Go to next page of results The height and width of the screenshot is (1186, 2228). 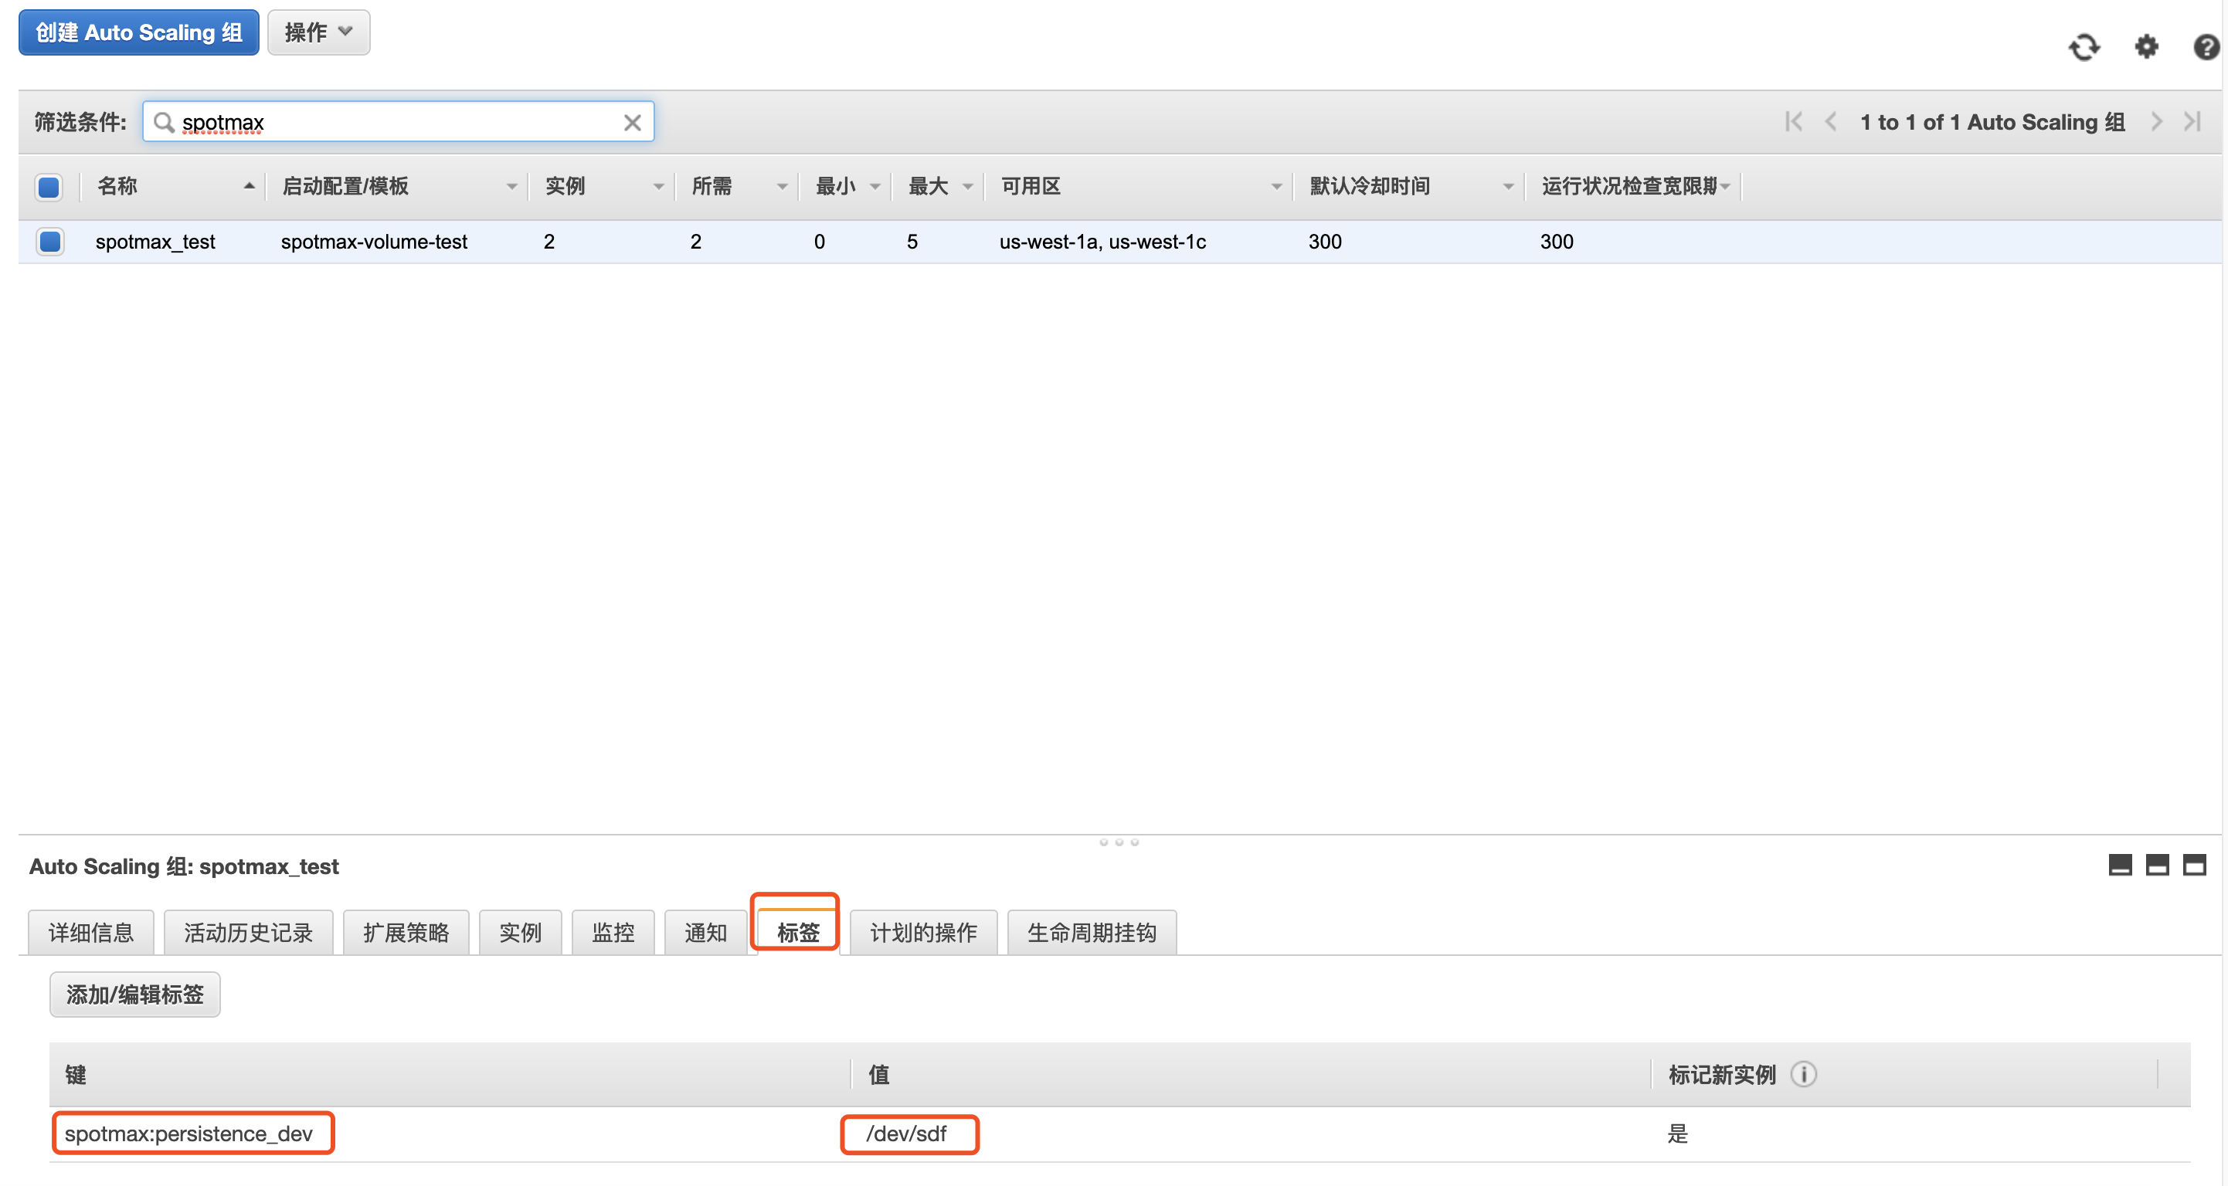[2156, 122]
